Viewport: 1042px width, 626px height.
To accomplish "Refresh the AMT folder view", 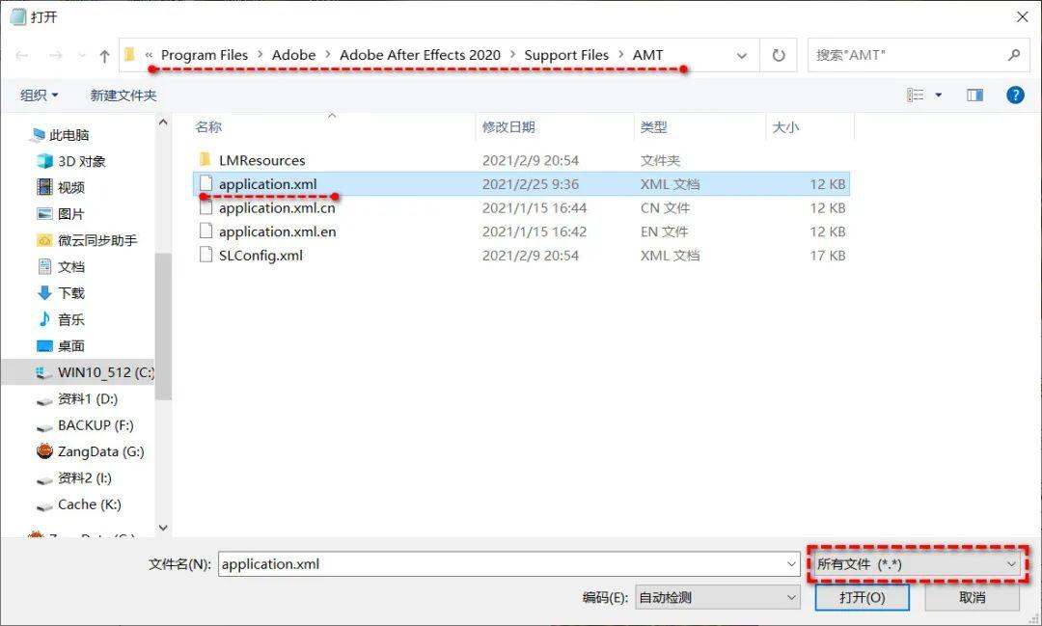I will click(779, 55).
